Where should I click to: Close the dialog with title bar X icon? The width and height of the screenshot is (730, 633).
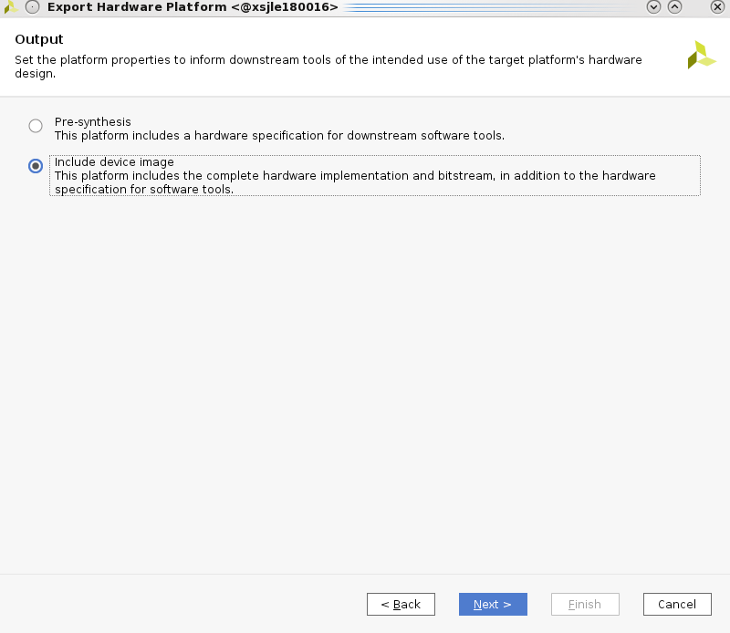(717, 7)
